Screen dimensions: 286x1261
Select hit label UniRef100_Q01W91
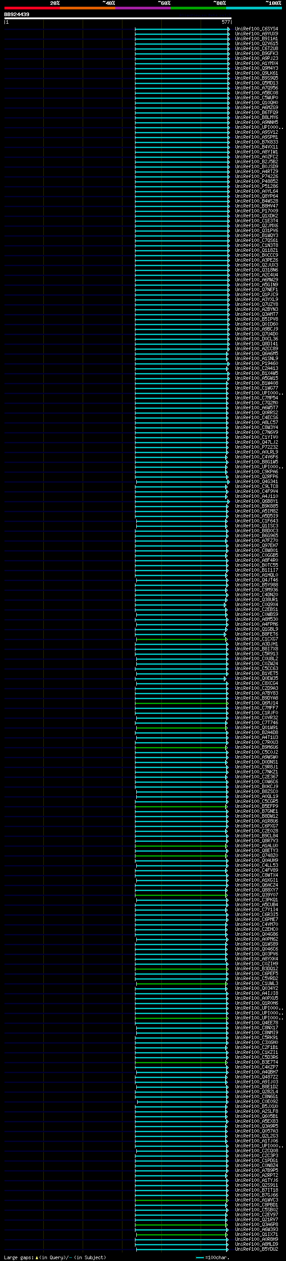257,727
